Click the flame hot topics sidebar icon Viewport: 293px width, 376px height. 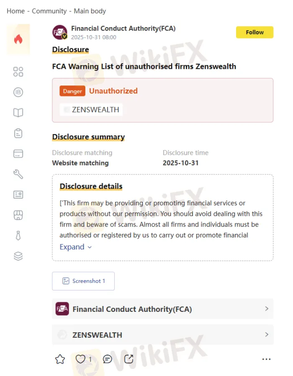pyautogui.click(x=18, y=39)
